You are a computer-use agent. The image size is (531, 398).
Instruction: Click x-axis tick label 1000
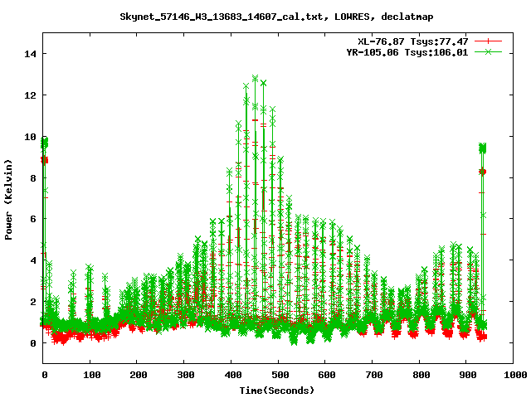[515, 375]
